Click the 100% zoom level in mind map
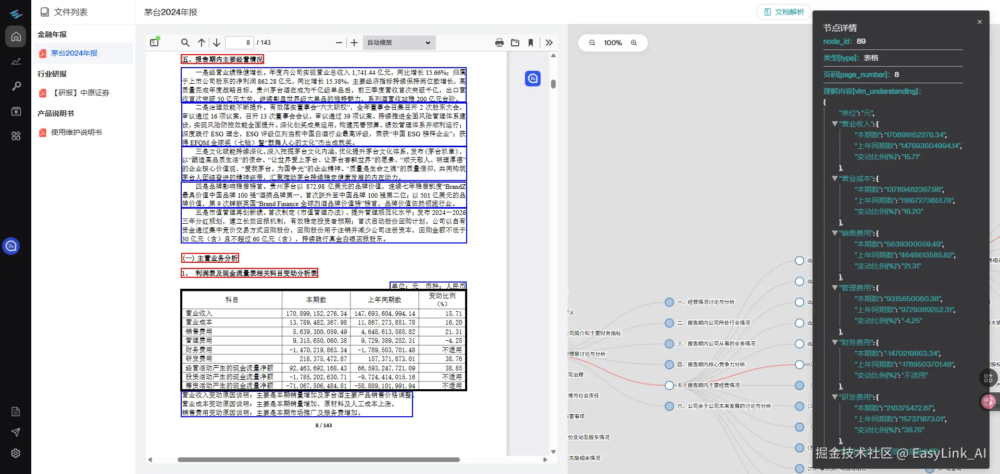The height and width of the screenshot is (474, 1000). point(613,43)
